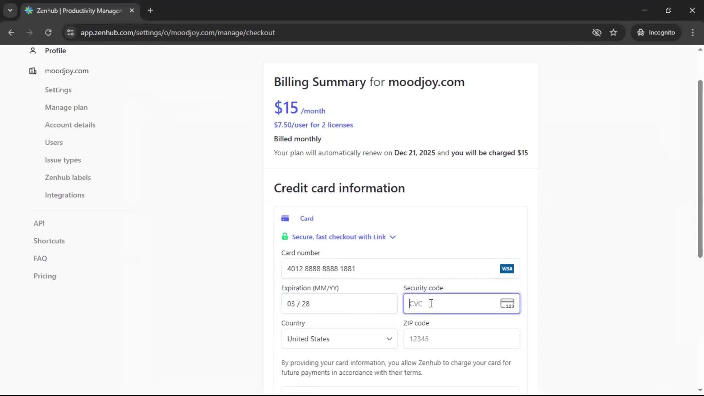Click the moodjoy.com organization icon
704x396 pixels.
pyautogui.click(x=33, y=71)
